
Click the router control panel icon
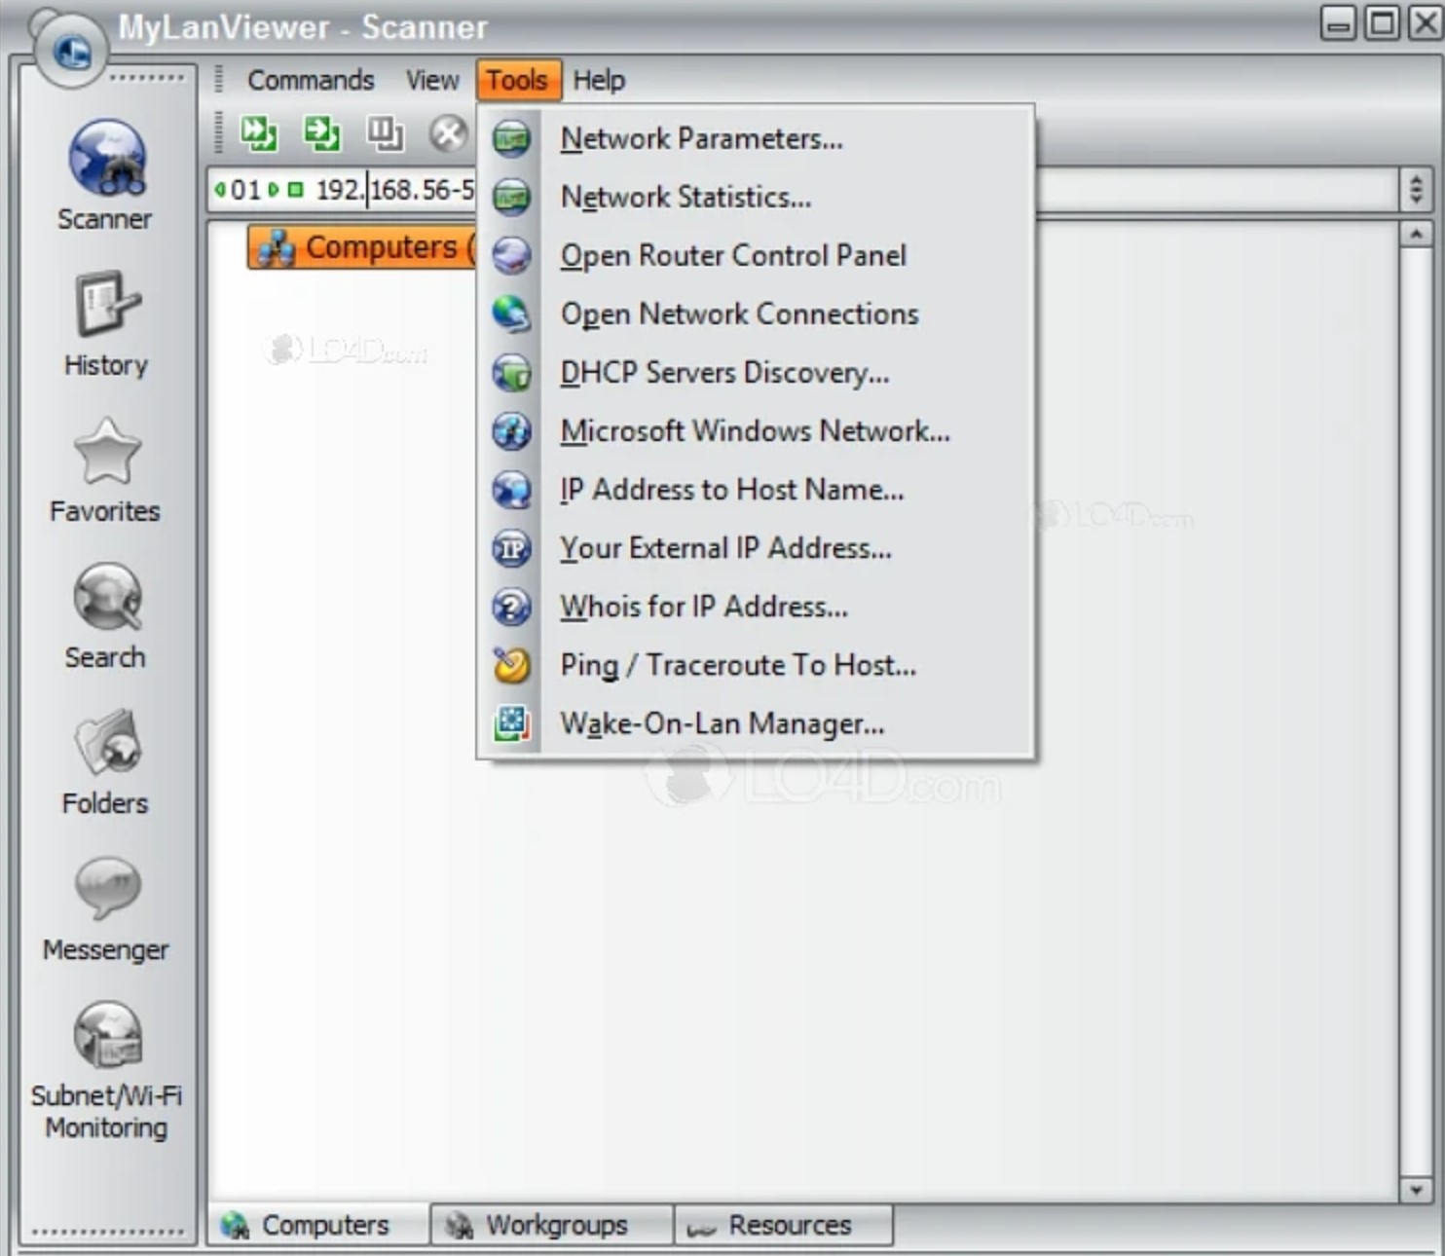[511, 256]
